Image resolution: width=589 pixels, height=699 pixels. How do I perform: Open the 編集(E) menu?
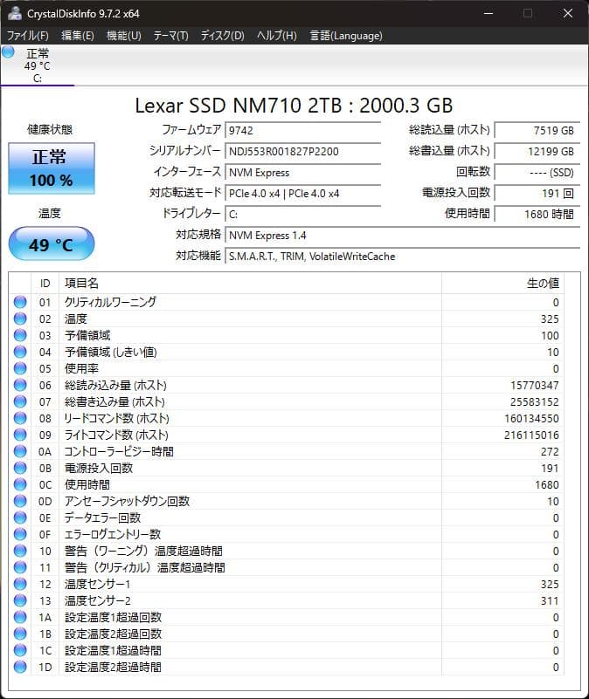pyautogui.click(x=78, y=36)
